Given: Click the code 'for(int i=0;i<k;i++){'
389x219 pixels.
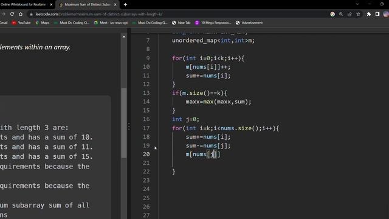Looking at the screenshot, I should 208,58.
